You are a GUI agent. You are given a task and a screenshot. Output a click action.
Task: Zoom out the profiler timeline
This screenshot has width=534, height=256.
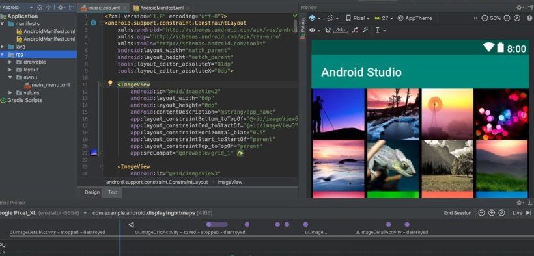click(481, 213)
